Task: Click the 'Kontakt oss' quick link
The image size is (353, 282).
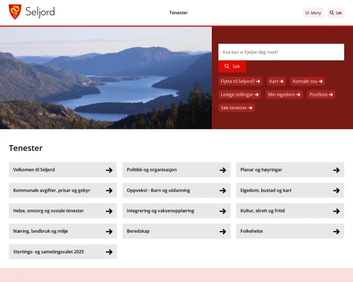Action: tap(308, 81)
